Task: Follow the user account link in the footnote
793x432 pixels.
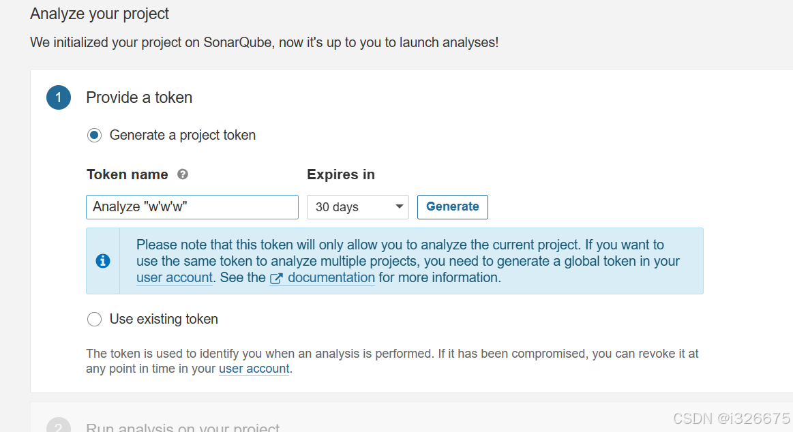Action: tap(254, 369)
